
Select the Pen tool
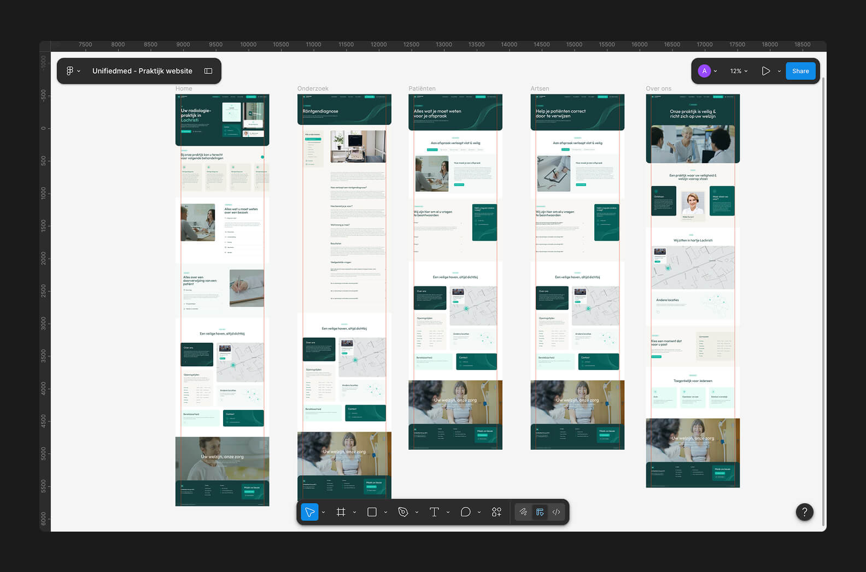click(x=403, y=512)
